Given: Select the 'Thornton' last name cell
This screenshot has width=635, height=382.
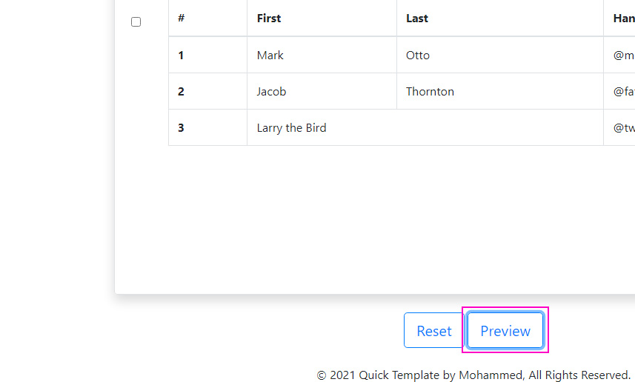Looking at the screenshot, I should [x=430, y=92].
